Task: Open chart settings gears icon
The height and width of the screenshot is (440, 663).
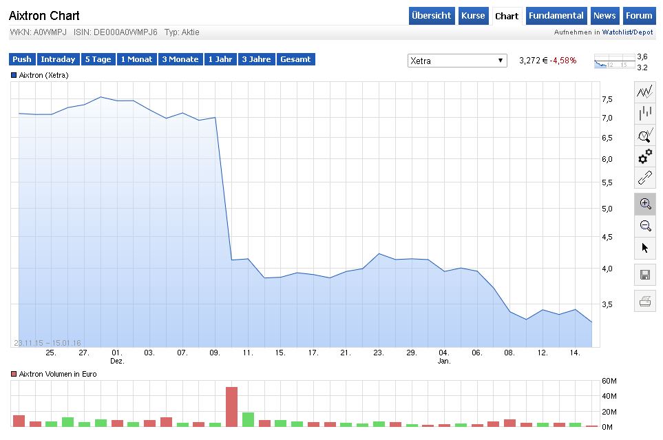Action: (x=645, y=156)
